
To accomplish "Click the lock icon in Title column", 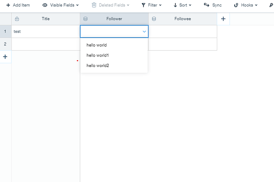I will tap(17, 19).
